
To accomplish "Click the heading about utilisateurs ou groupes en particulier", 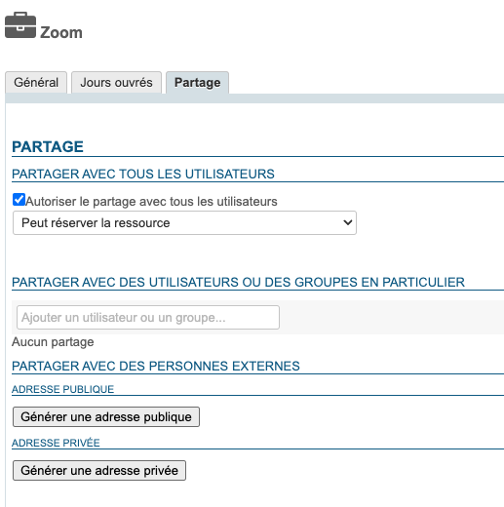I will tap(238, 283).
